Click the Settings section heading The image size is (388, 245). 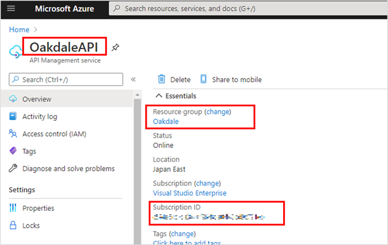tap(22, 190)
